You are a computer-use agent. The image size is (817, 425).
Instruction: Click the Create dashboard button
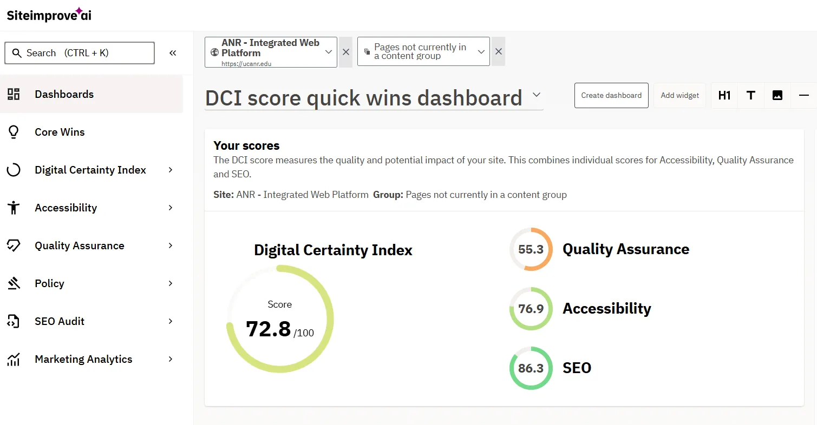coord(611,95)
